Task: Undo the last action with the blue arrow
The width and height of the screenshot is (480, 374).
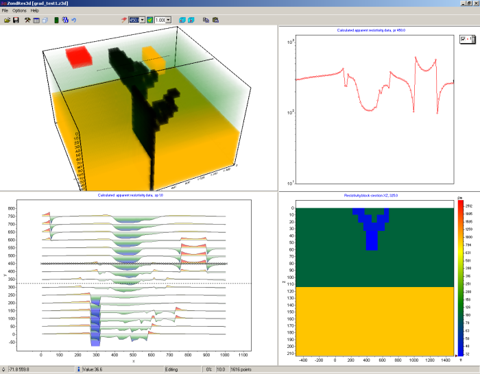Action: 74,21
